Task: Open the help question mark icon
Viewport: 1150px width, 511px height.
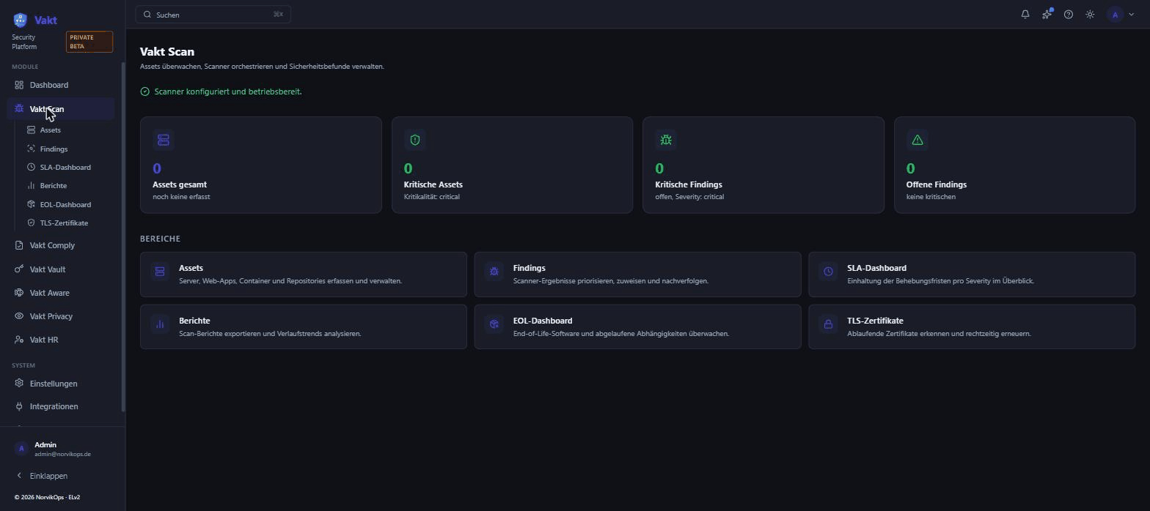Action: tap(1069, 15)
